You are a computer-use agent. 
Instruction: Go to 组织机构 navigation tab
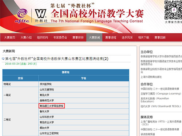[x=43, y=37]
